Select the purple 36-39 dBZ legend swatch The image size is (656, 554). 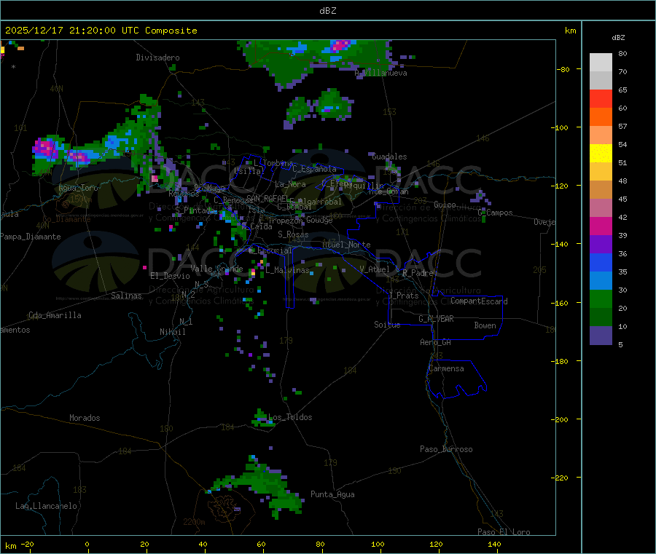pyautogui.click(x=601, y=245)
